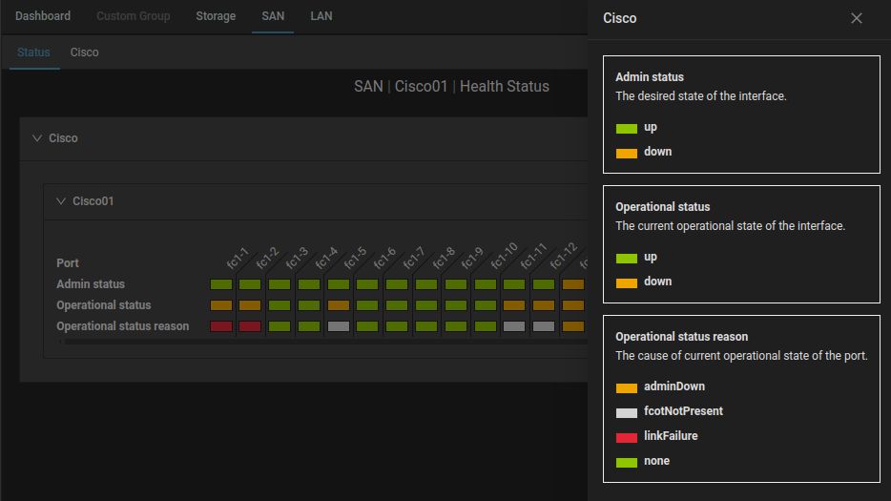Go to the LAN tab

click(x=321, y=16)
